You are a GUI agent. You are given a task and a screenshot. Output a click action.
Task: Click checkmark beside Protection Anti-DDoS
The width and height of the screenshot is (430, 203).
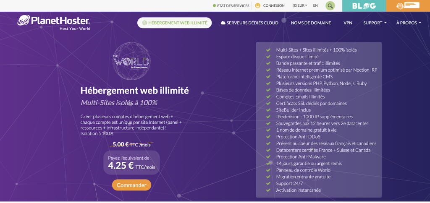pos(268,137)
